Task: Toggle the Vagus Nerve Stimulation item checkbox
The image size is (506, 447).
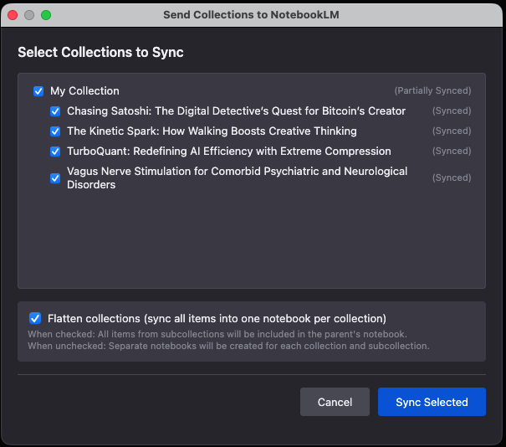Action: tap(55, 178)
